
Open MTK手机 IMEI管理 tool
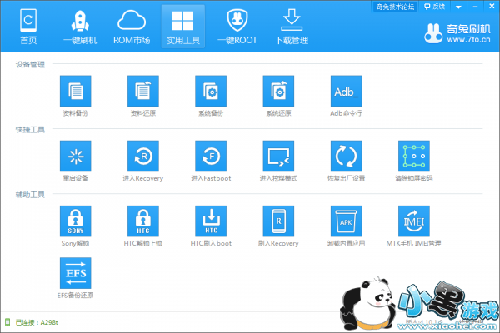pos(414,221)
